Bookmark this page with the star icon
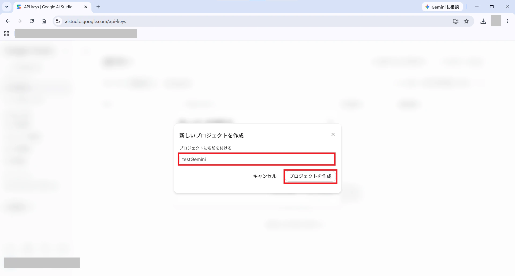 (466, 21)
